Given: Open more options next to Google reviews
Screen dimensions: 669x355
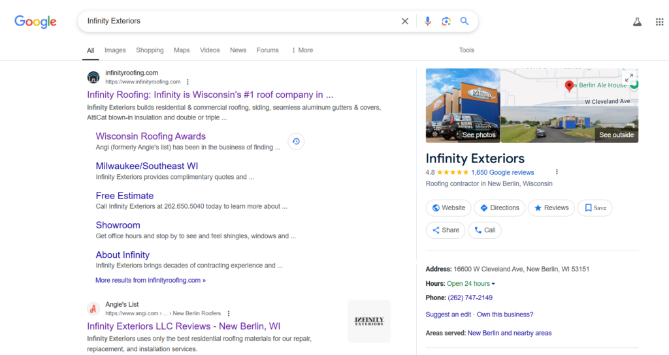Looking at the screenshot, I should tap(557, 172).
